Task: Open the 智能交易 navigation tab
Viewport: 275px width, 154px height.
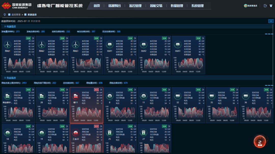Action: (x=156, y=6)
